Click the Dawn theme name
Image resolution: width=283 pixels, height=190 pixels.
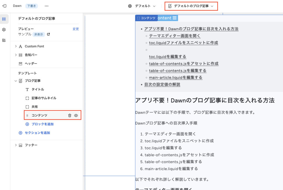pos(17,6)
